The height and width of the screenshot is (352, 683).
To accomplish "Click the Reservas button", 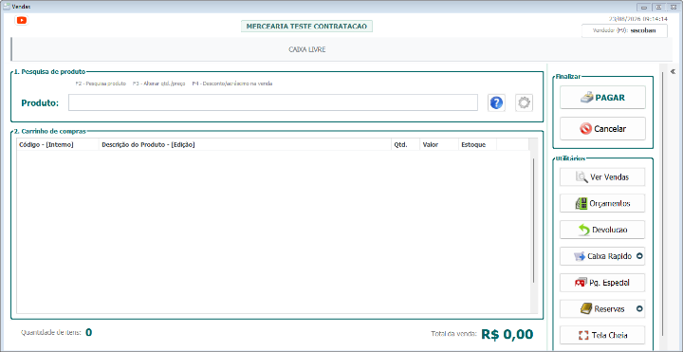I will [x=602, y=309].
